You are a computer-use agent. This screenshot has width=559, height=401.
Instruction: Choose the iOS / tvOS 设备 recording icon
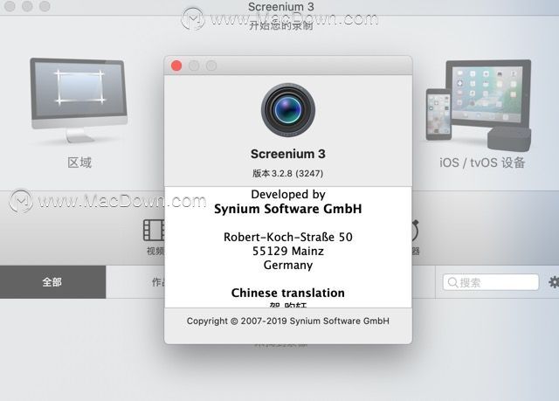(479, 105)
